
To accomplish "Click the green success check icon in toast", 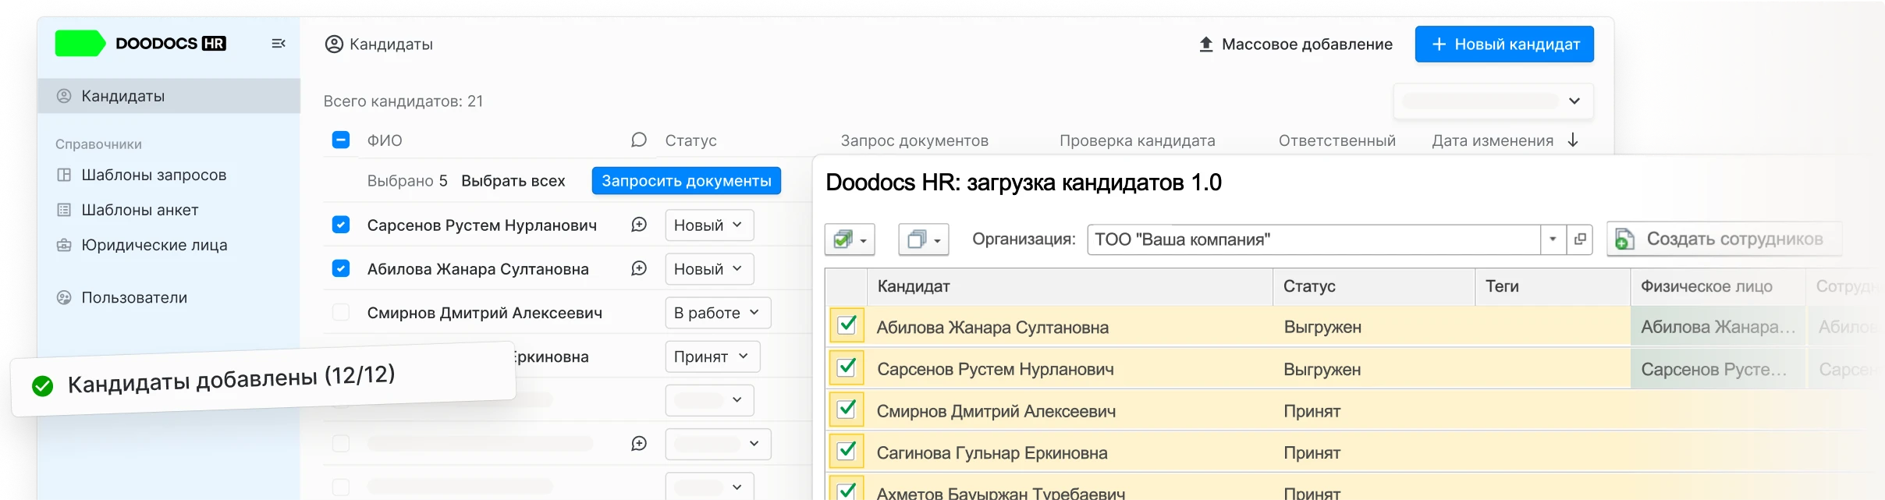I will [43, 385].
